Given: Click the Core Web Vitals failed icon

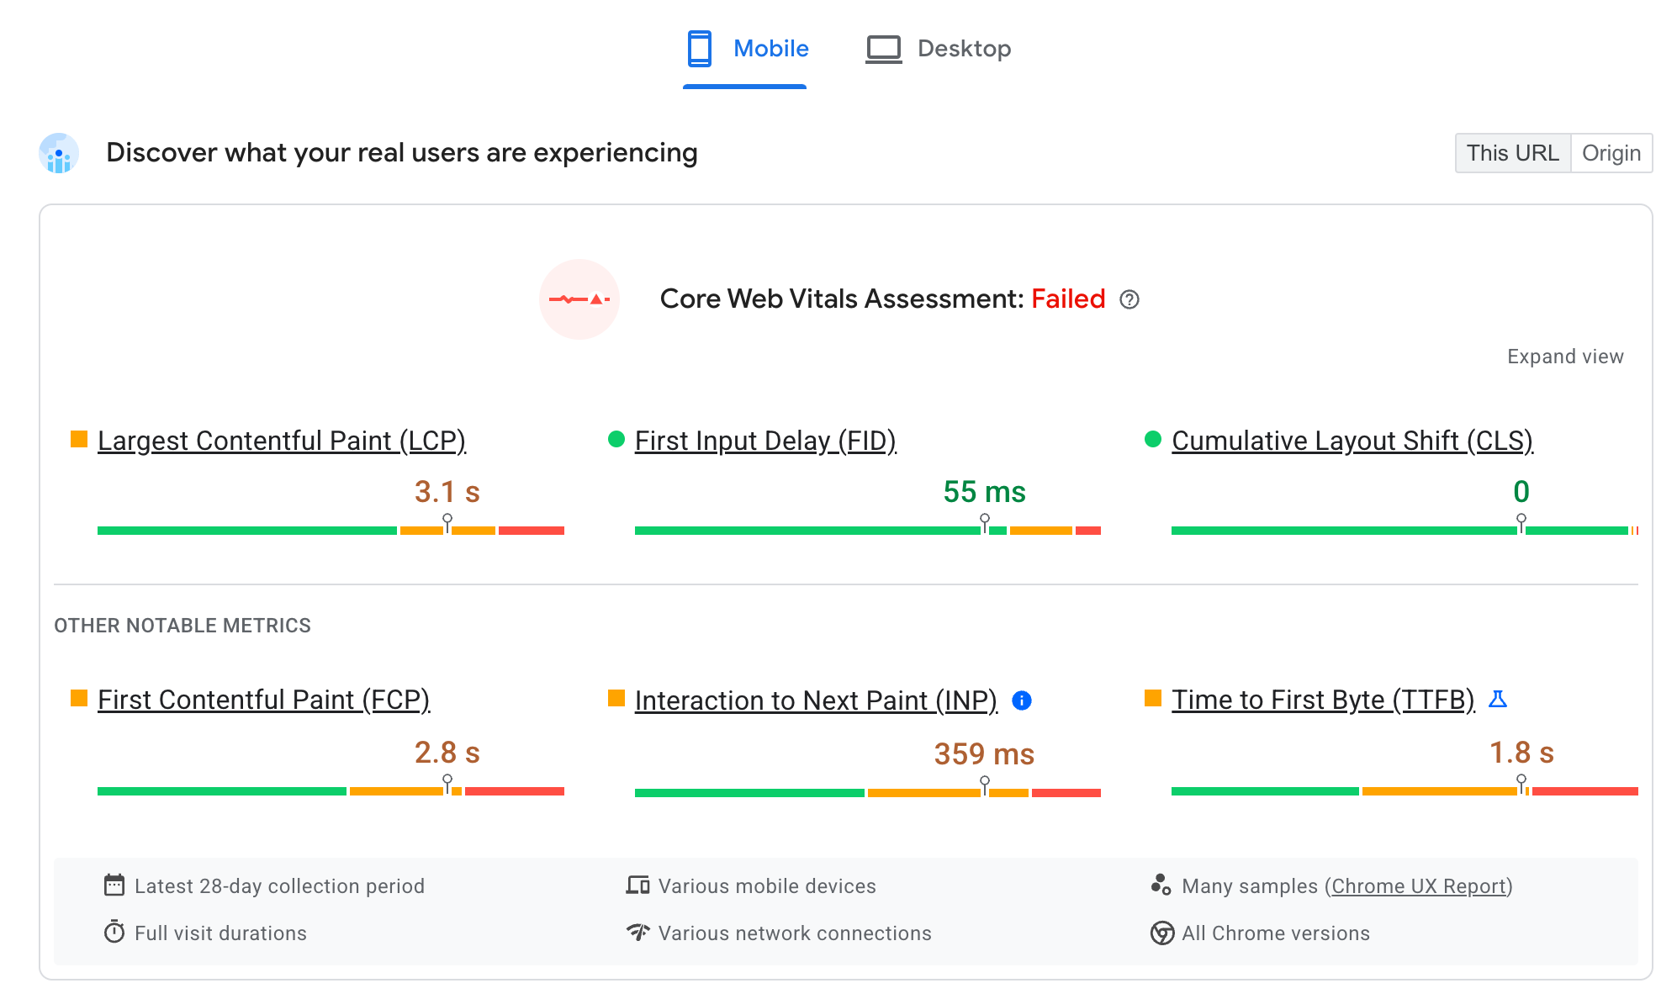Looking at the screenshot, I should 582,299.
